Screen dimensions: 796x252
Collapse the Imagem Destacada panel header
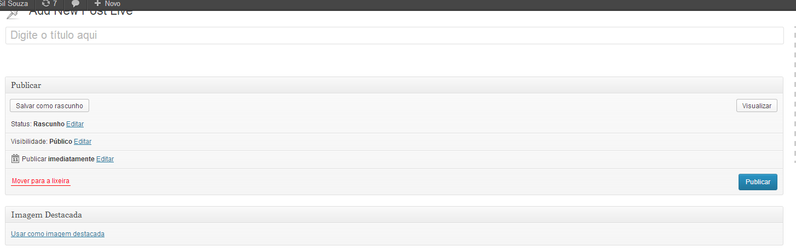[x=394, y=215]
